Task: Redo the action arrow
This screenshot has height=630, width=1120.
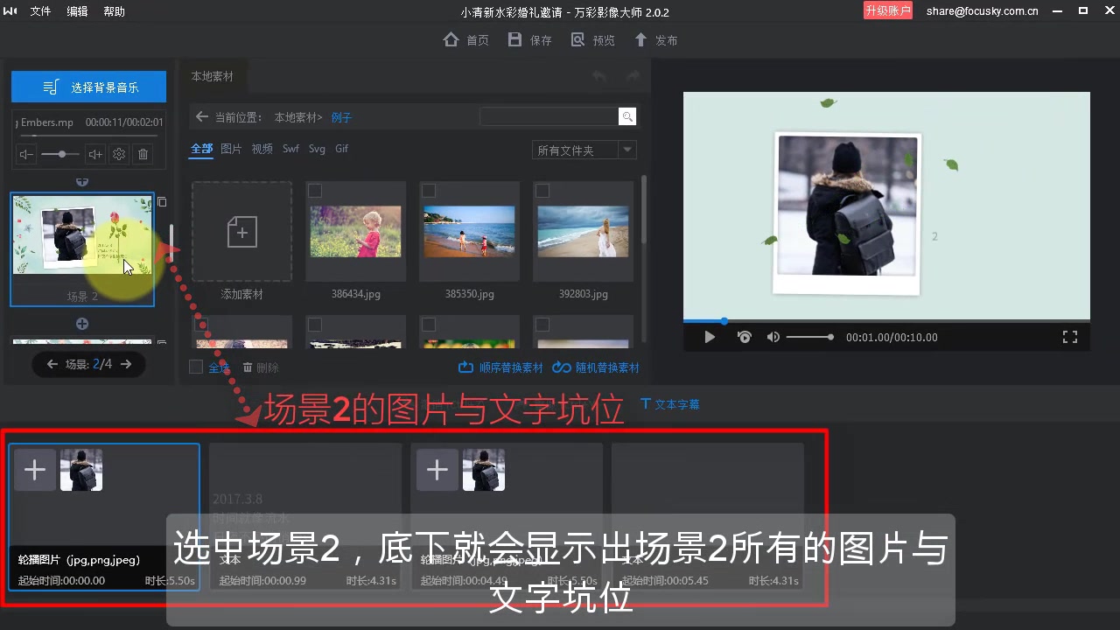Action: (633, 77)
